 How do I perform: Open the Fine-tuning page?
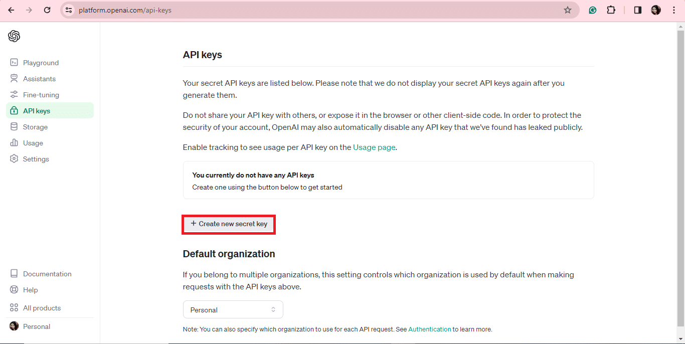[41, 94]
